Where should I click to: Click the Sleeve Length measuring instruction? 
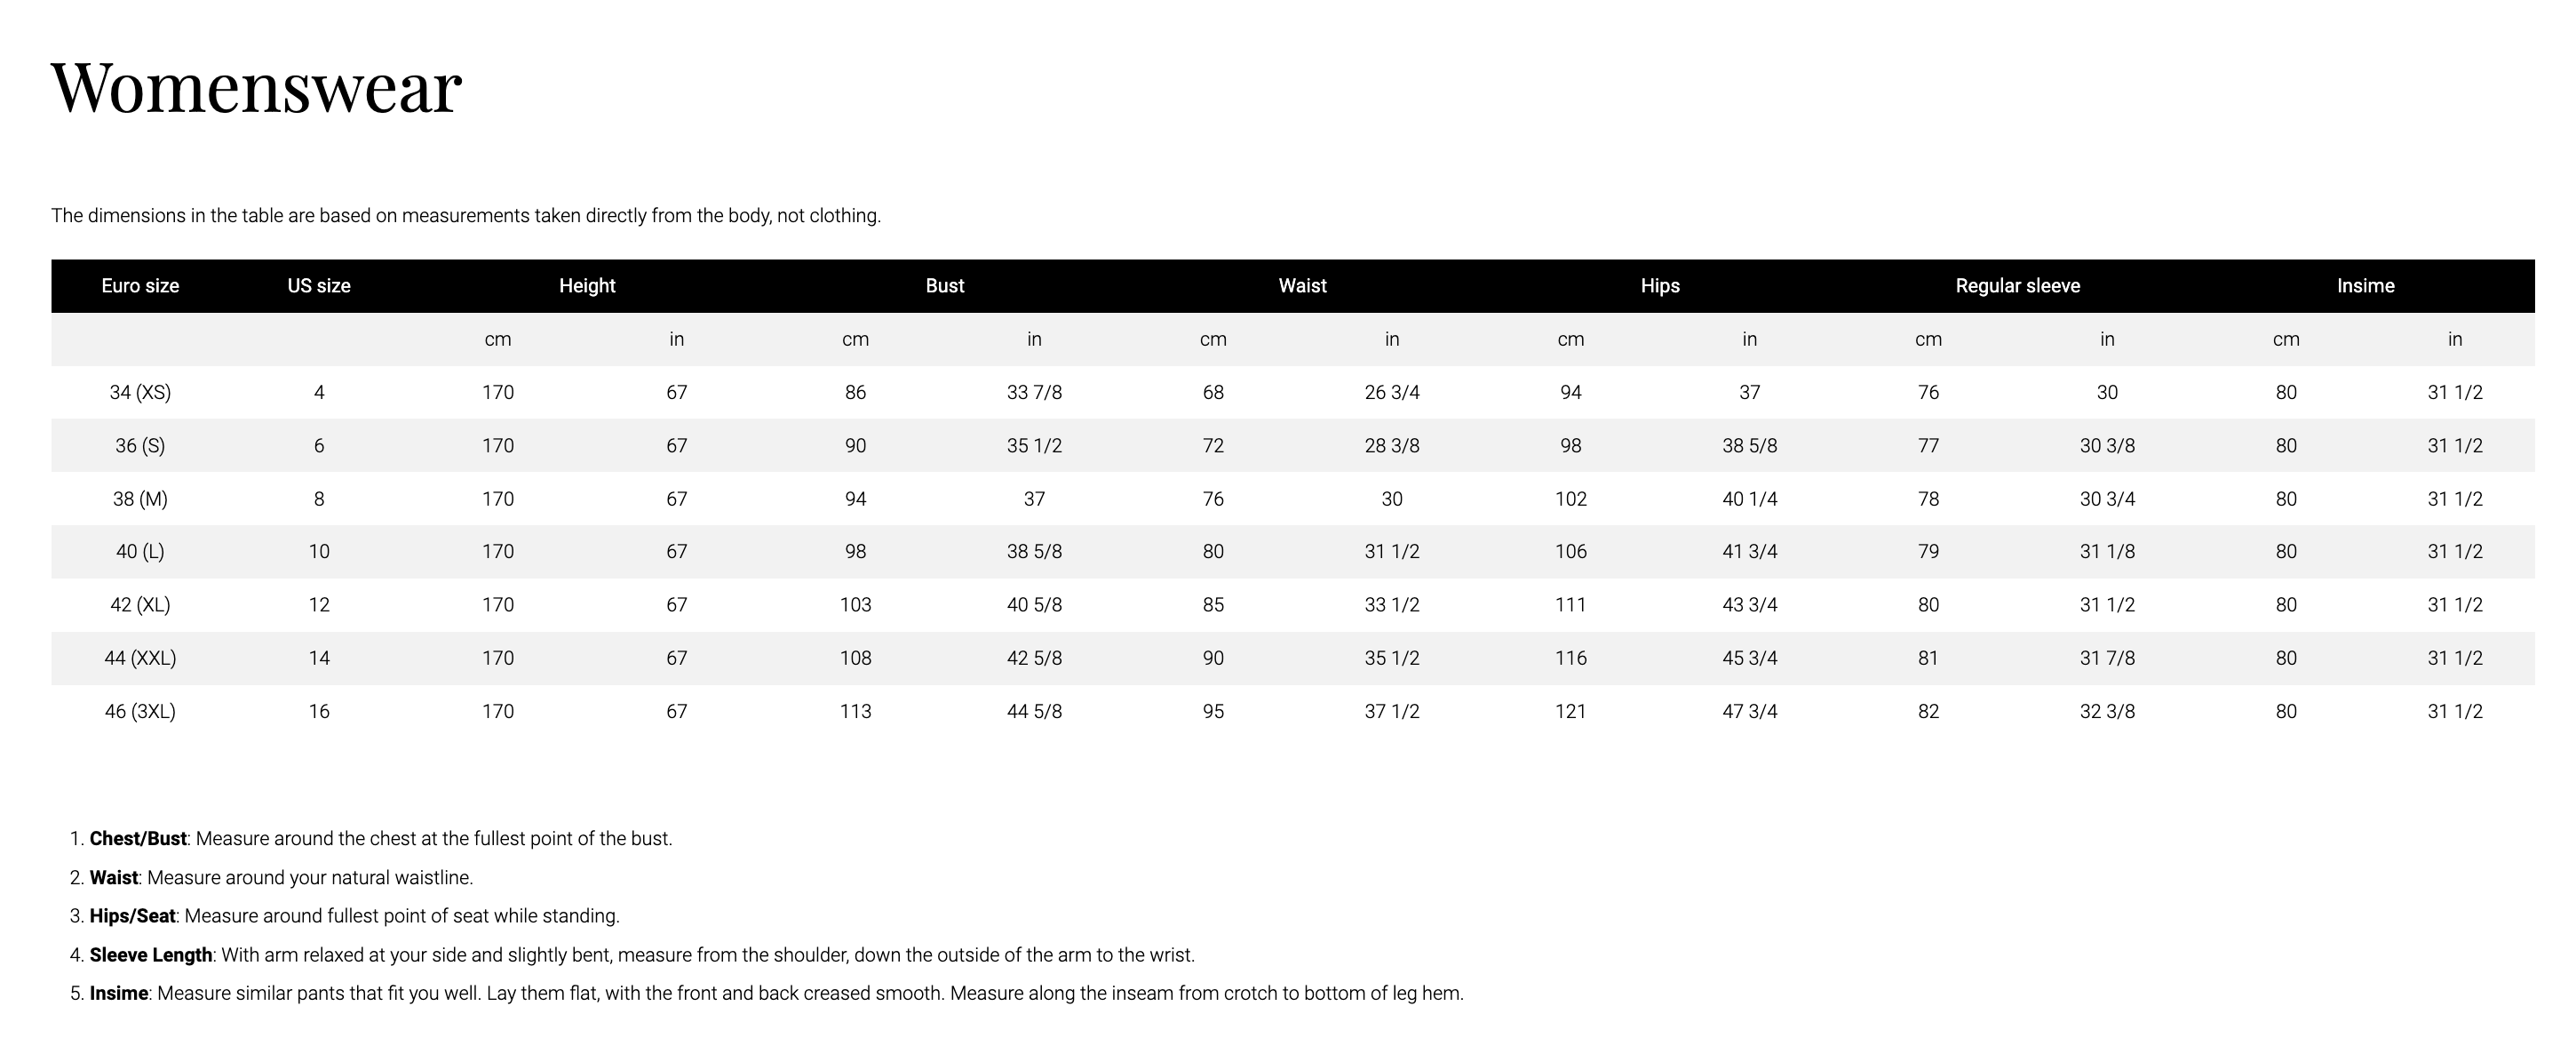coord(641,955)
